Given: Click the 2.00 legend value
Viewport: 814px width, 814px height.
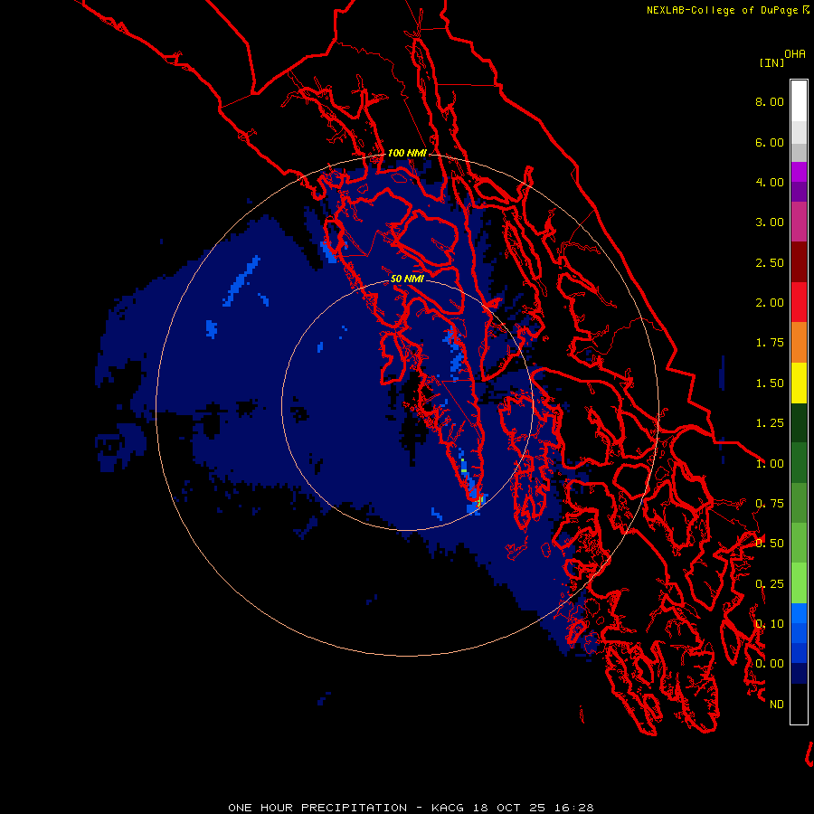Looking at the screenshot, I should [x=770, y=303].
